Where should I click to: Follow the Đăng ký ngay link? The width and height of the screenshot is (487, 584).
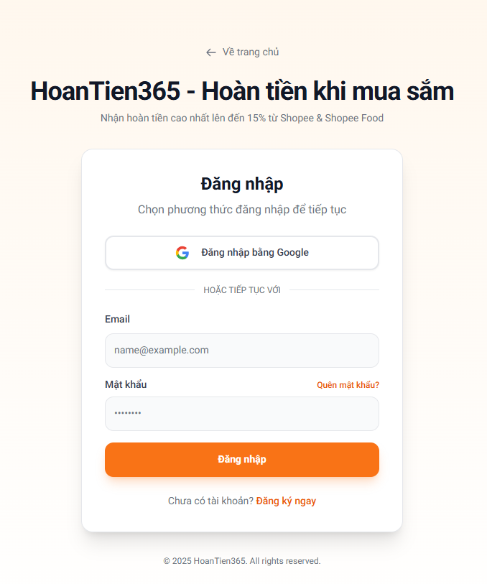[286, 501]
